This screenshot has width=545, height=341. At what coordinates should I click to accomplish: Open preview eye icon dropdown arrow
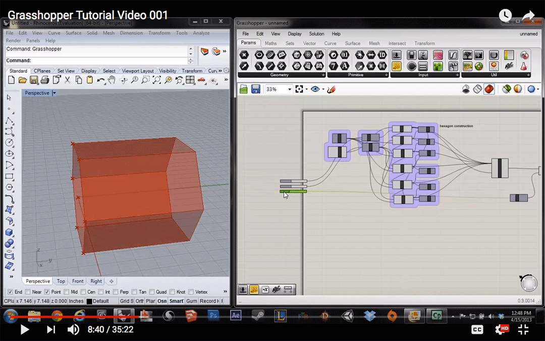(323, 89)
